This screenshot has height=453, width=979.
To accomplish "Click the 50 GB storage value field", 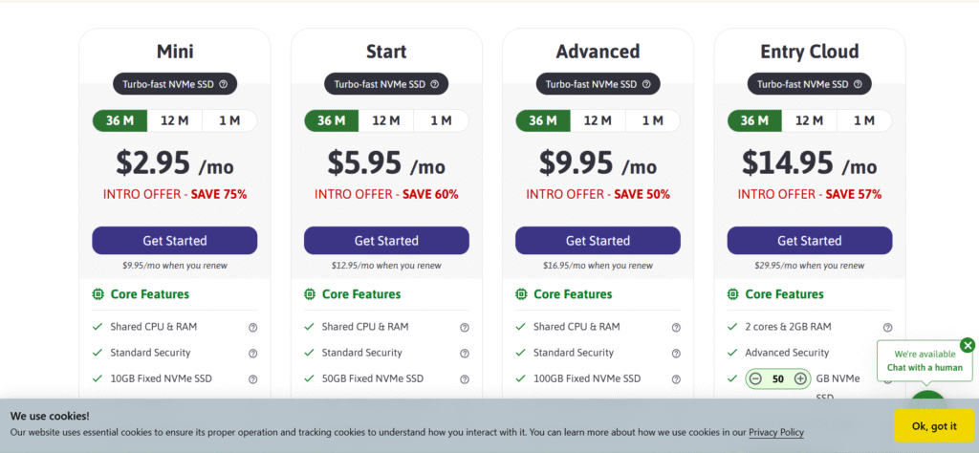I will (777, 378).
